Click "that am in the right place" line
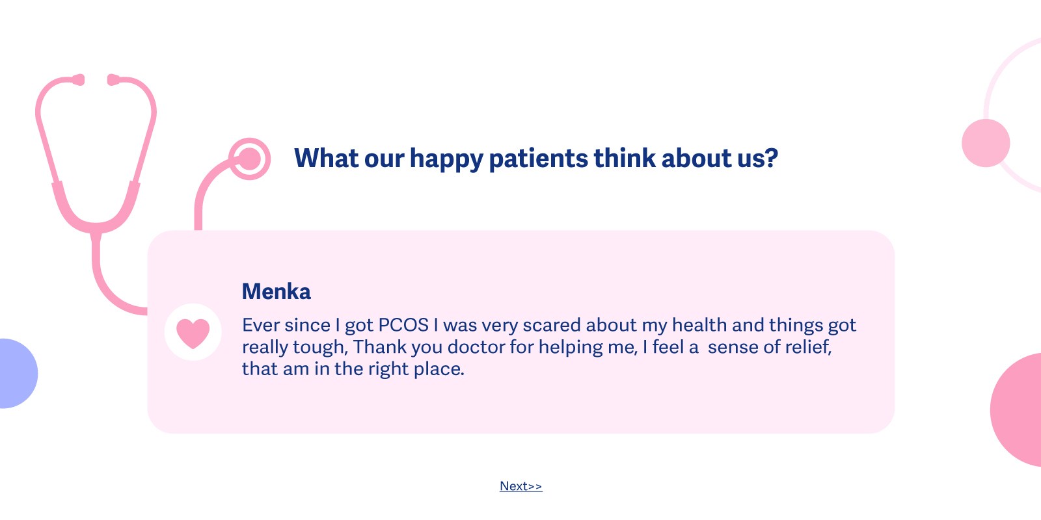The image size is (1041, 520). 353,369
